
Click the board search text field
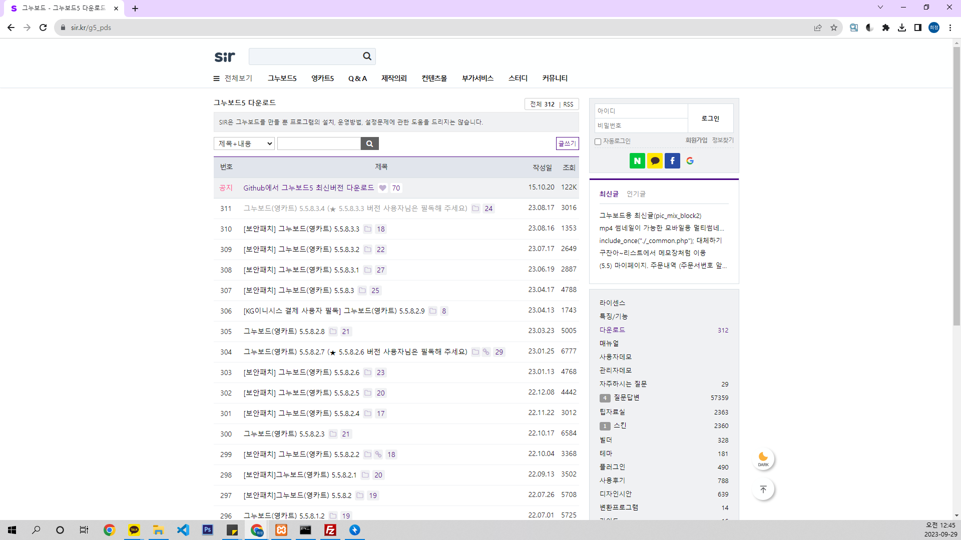319,144
